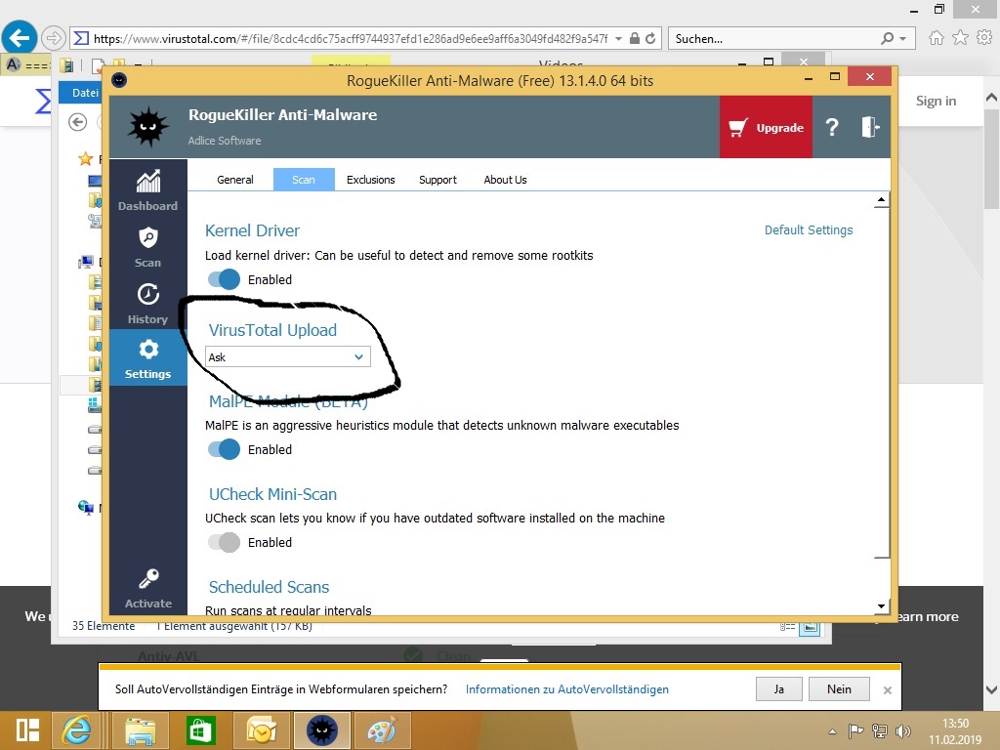Screen dimensions: 1000x750
Task: Open the Scan section in the sidebar
Action: (x=148, y=247)
